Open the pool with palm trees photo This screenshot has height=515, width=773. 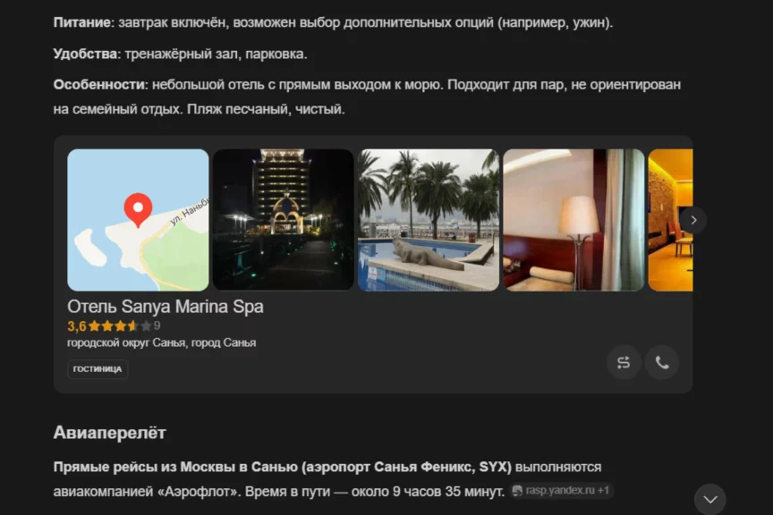coord(429,220)
